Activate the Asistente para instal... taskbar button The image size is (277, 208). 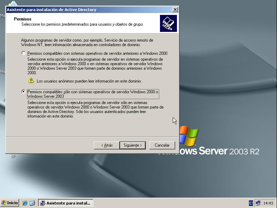(x=66, y=203)
